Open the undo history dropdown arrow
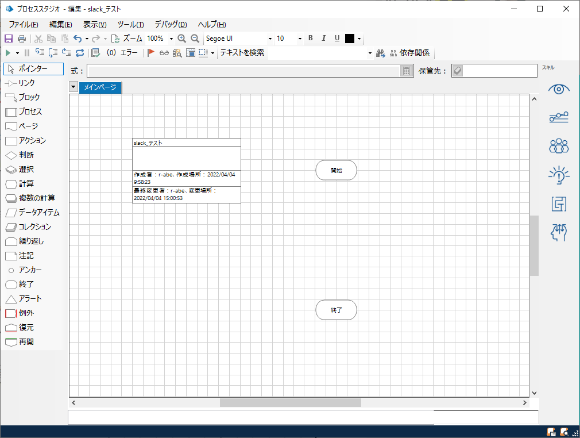The image size is (580, 438). [87, 39]
